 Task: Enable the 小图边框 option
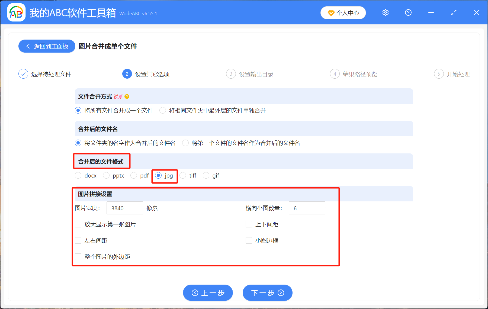(x=249, y=240)
